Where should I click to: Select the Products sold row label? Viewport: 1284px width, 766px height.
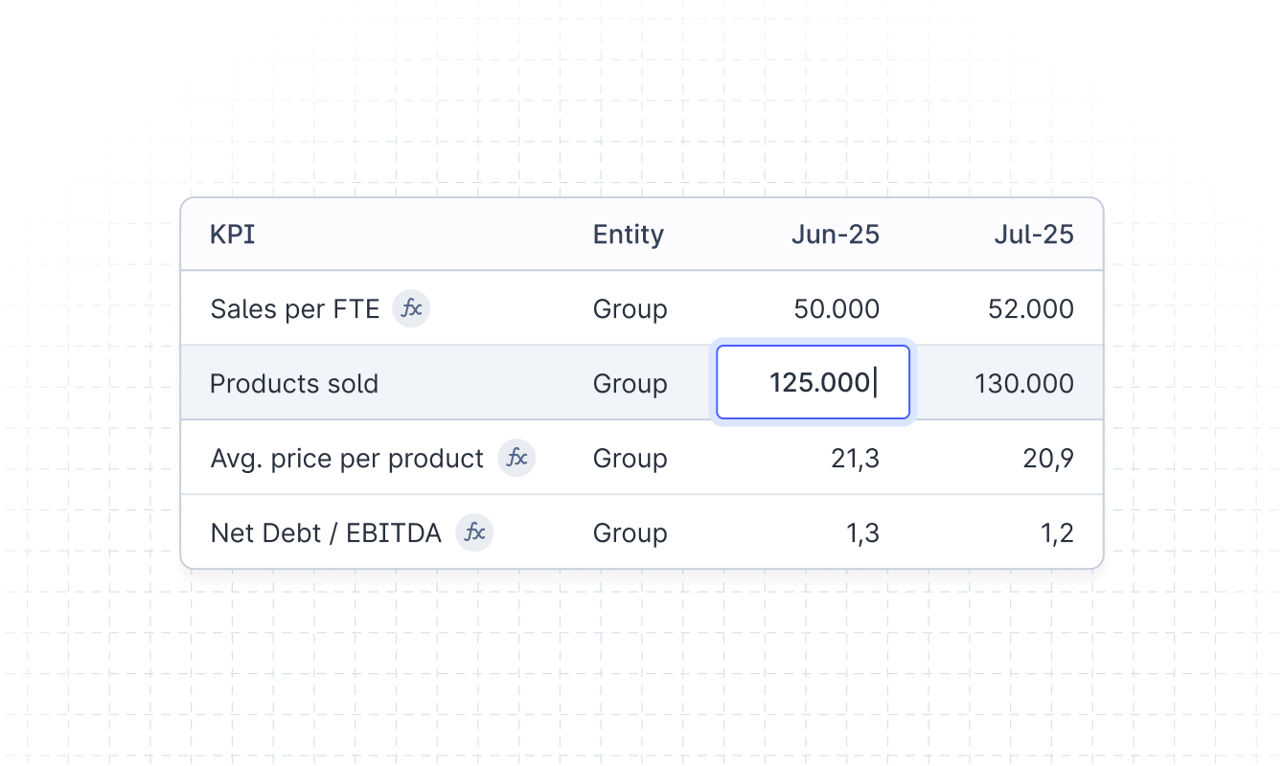pos(294,384)
